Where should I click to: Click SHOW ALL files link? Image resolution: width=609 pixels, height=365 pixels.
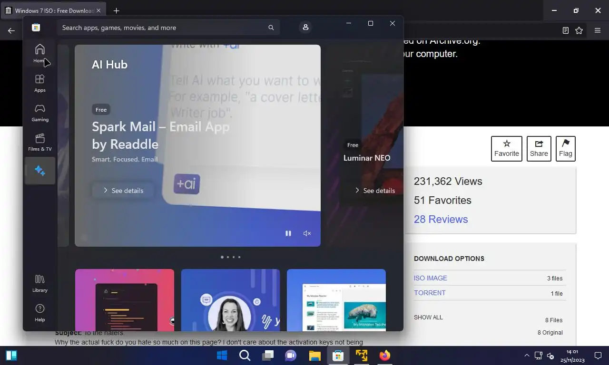[x=428, y=317]
